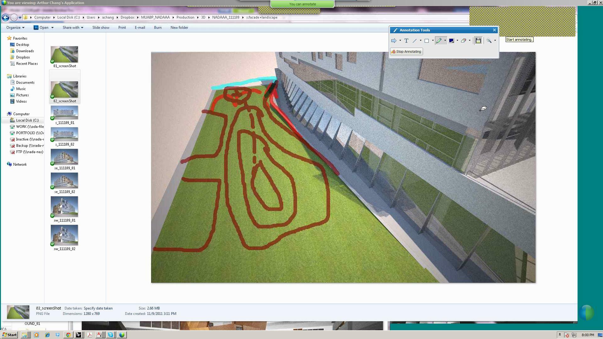Screen dimensions: 603x339
Task: Open Network in navigation pane
Action: click(17, 164)
